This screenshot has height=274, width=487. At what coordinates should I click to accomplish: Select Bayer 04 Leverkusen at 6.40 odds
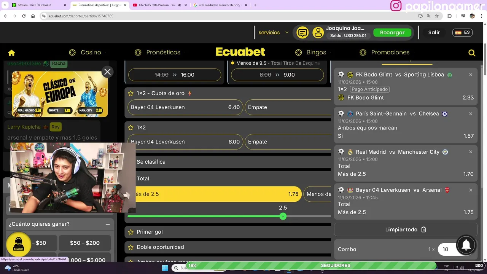tap(185, 107)
